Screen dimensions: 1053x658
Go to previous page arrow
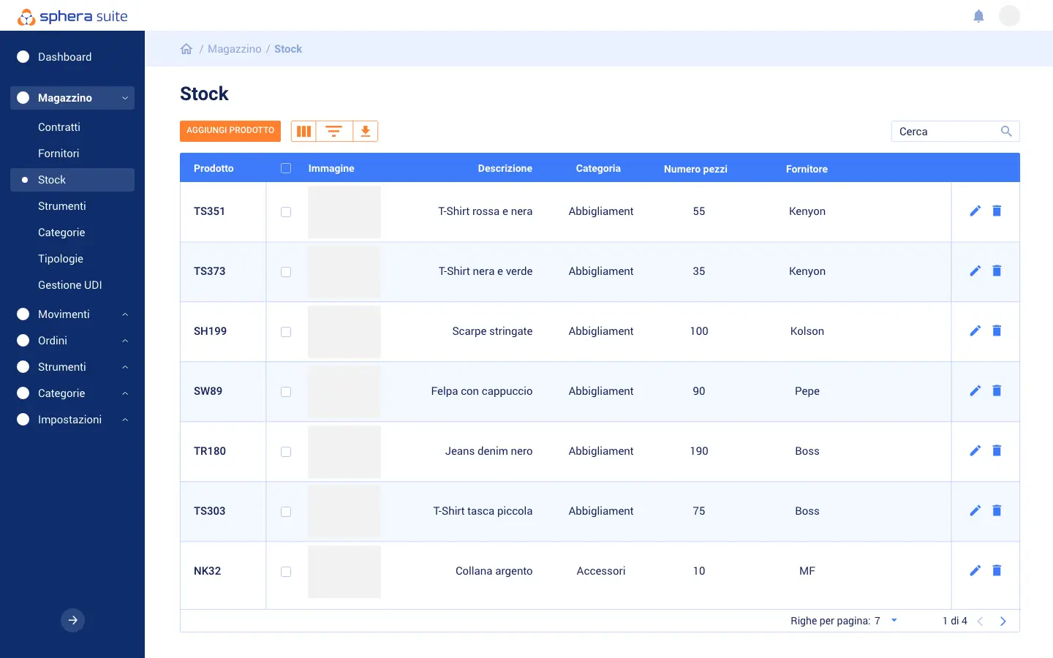[981, 621]
